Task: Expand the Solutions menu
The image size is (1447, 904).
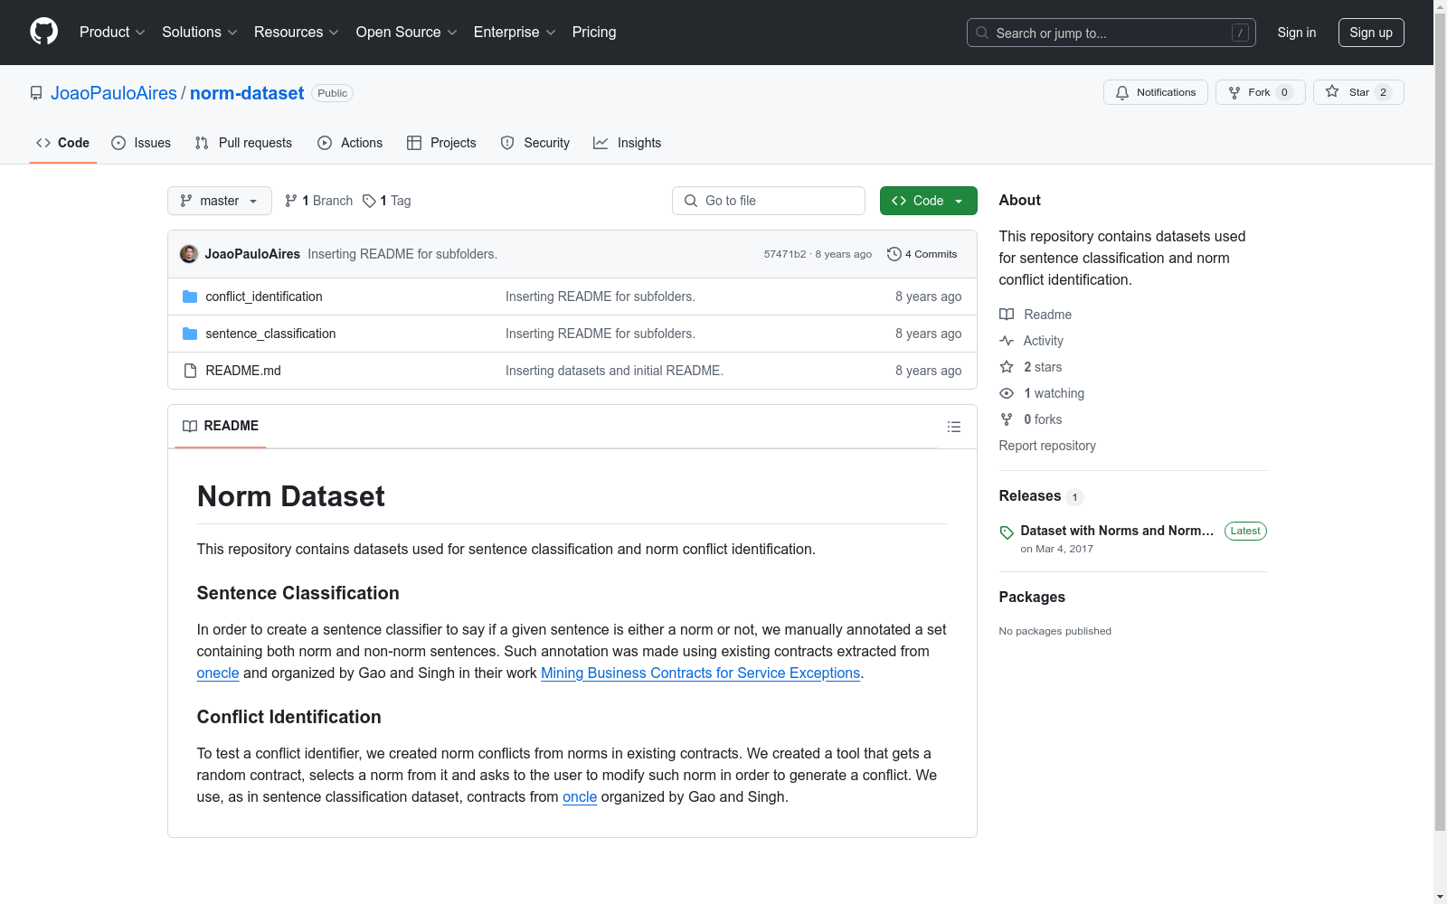Action: 200,32
